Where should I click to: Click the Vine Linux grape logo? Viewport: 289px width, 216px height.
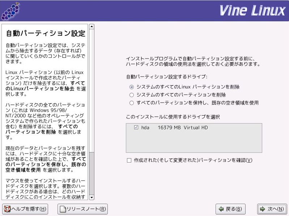pyautogui.click(x=11, y=11)
